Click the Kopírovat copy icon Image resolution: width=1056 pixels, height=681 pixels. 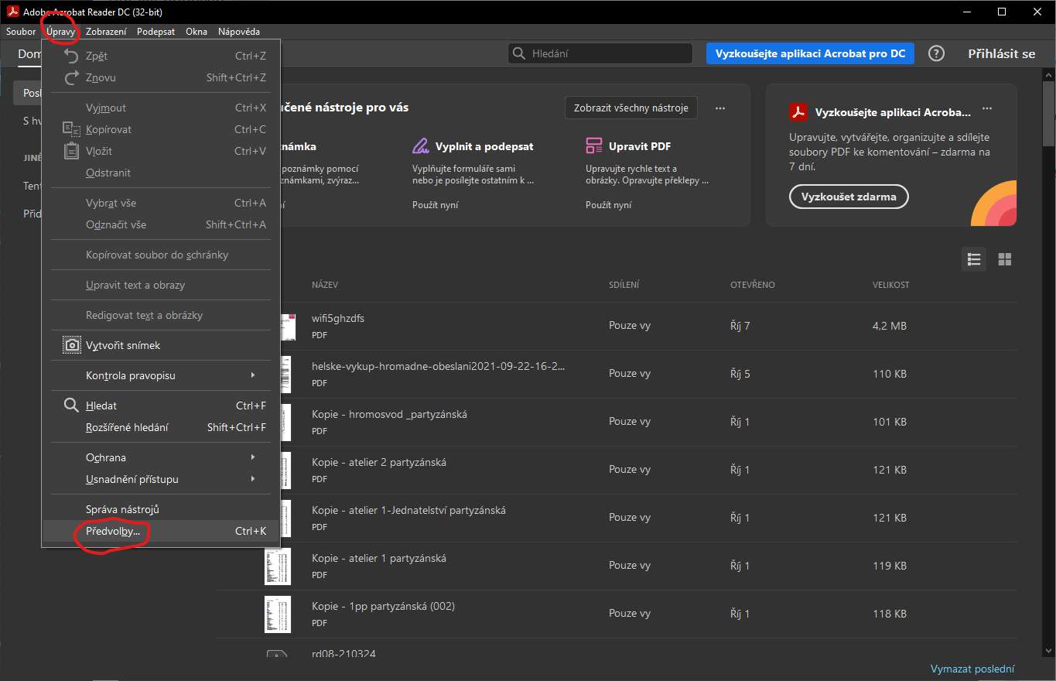72,129
